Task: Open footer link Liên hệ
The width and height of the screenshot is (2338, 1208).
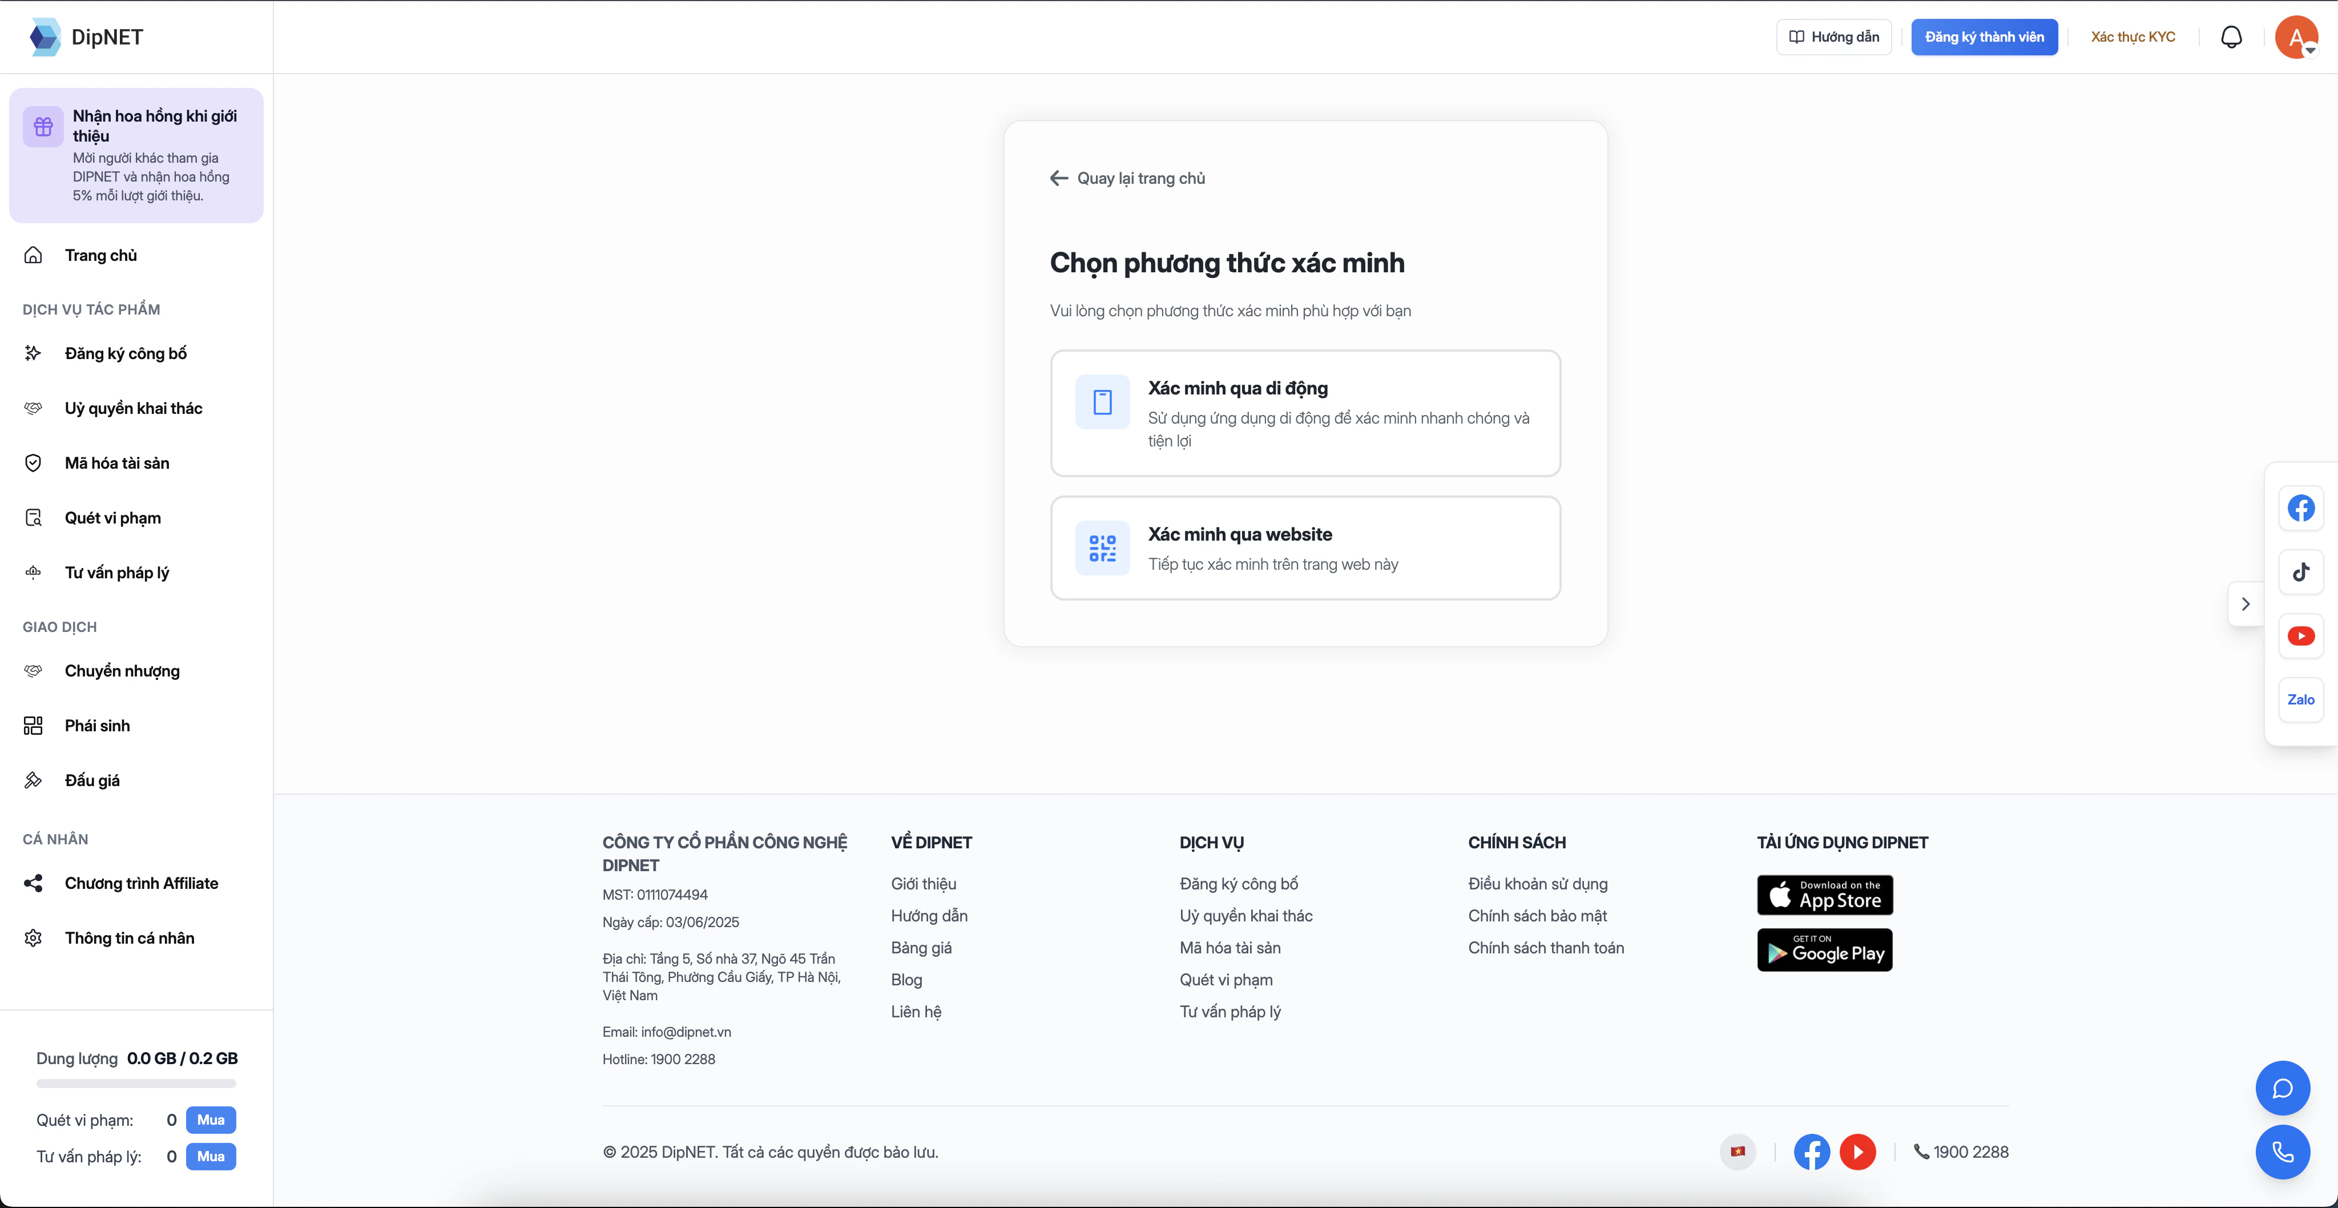Action: coord(916,1012)
